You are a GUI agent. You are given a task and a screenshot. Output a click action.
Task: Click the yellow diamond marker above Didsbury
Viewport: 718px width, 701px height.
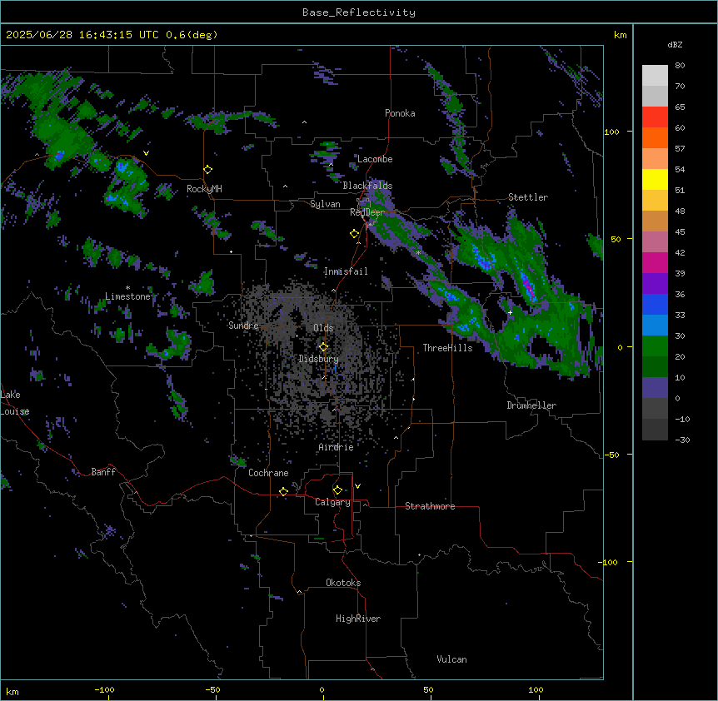pos(324,347)
